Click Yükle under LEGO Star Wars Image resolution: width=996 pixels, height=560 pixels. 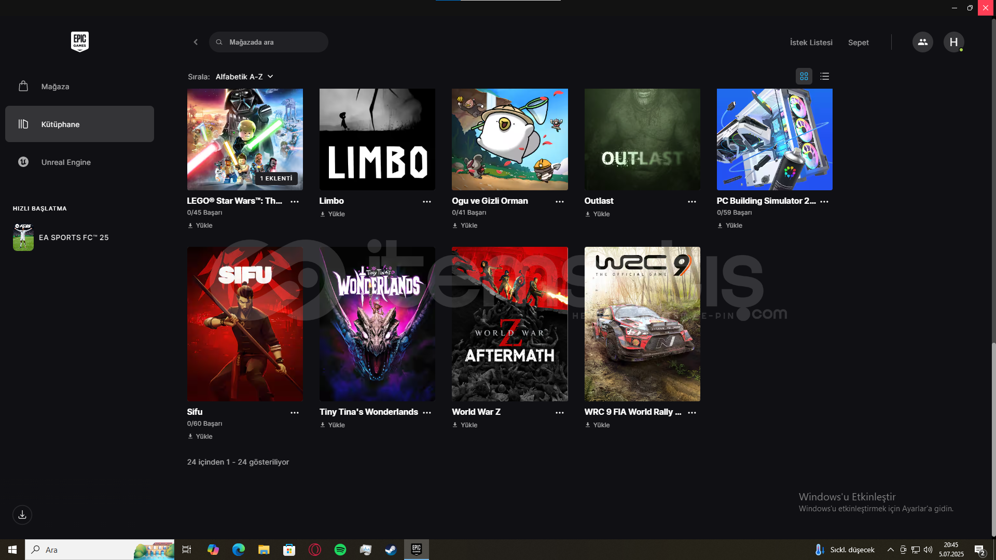(x=200, y=226)
